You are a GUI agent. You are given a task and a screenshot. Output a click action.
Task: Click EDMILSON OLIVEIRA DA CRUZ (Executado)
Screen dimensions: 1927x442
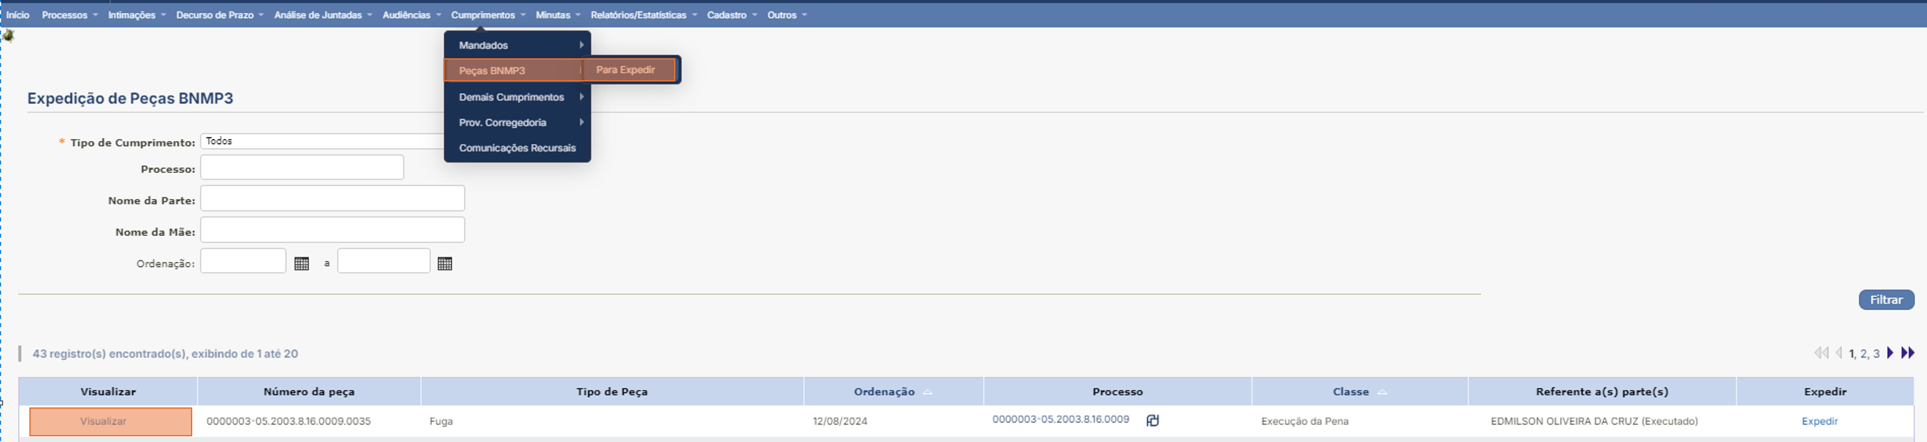(x=1594, y=421)
